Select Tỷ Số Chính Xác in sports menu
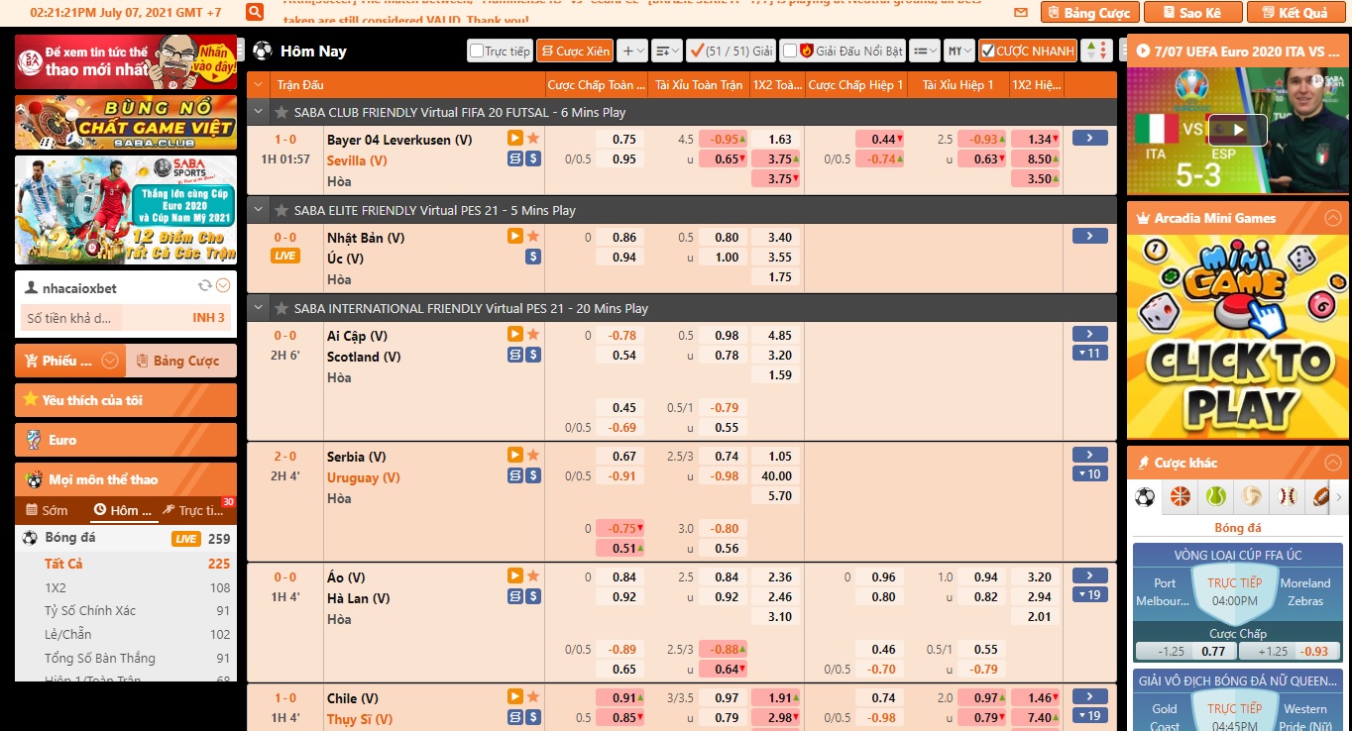Viewport: 1352px width, 731px height. tap(90, 610)
